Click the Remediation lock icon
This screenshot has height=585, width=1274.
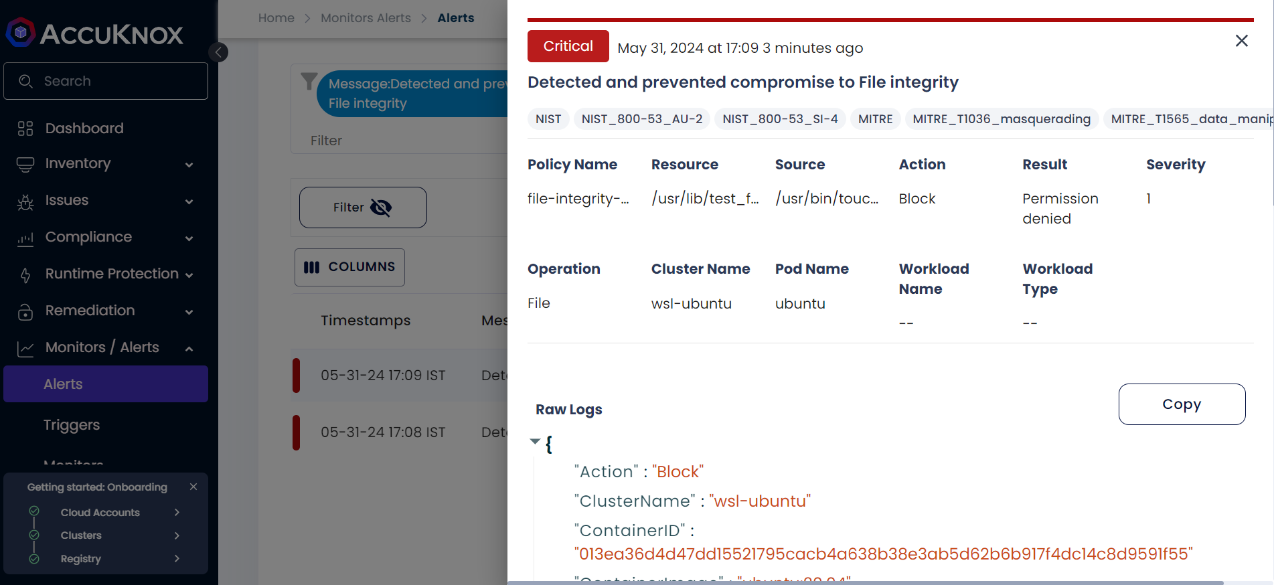(x=25, y=312)
